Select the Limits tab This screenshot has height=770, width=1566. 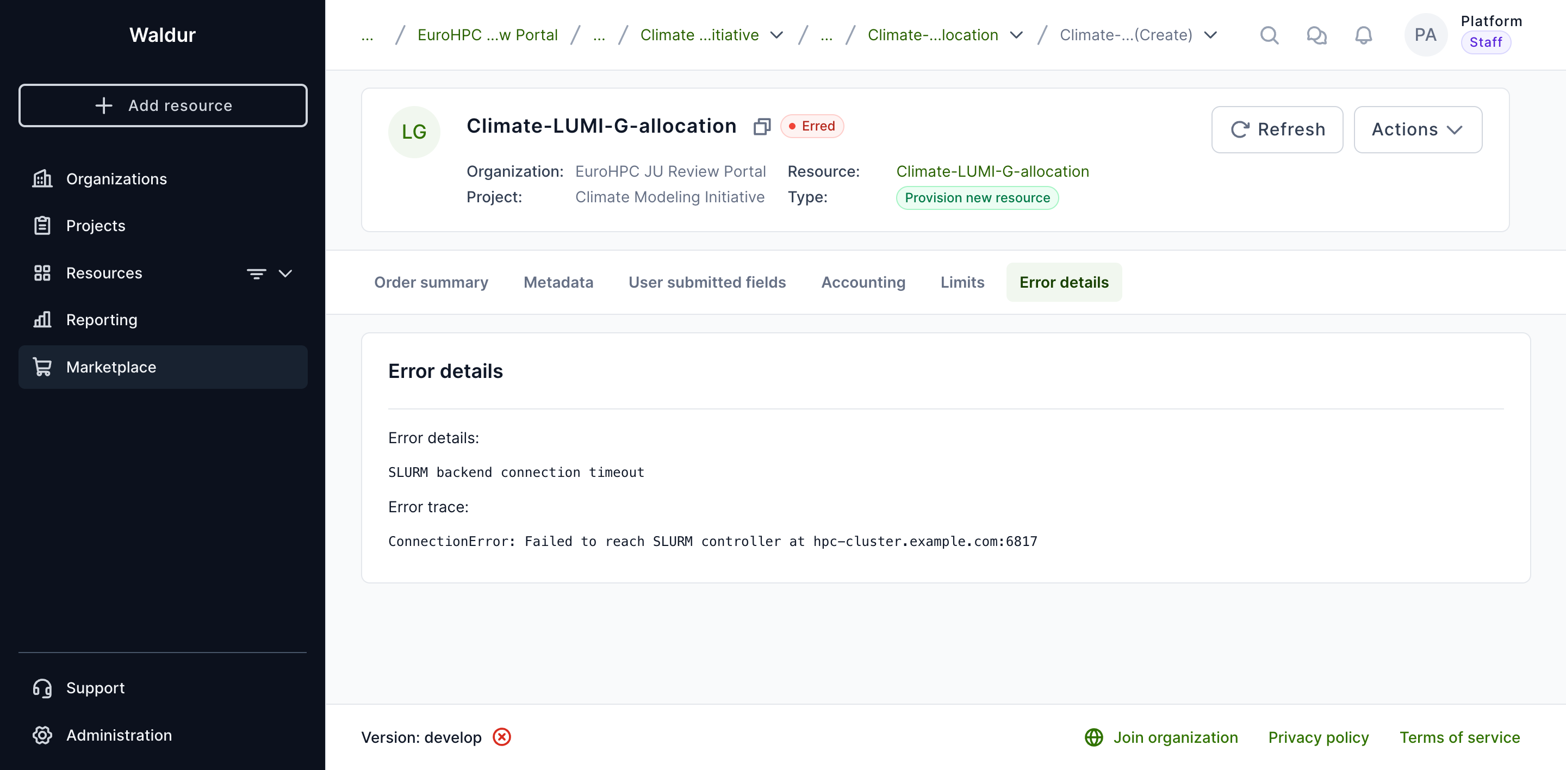coord(962,282)
